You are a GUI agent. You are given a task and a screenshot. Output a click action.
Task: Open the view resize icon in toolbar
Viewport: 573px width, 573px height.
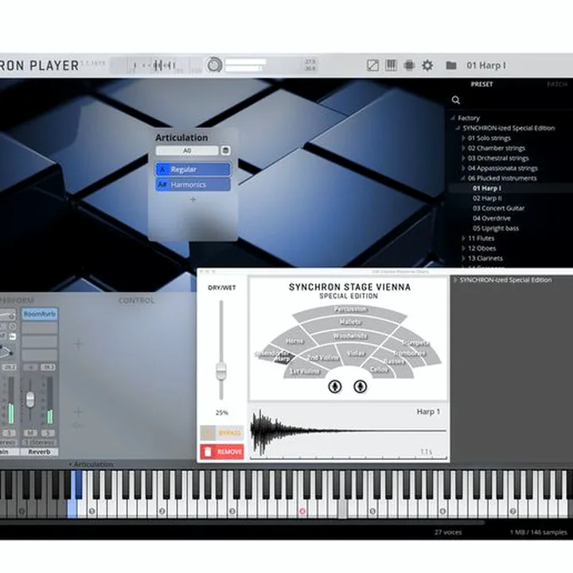pos(372,65)
